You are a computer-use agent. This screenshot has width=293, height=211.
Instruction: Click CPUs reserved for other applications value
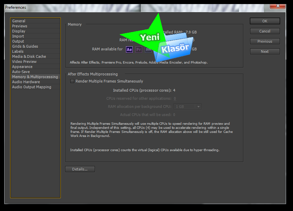[175, 99]
